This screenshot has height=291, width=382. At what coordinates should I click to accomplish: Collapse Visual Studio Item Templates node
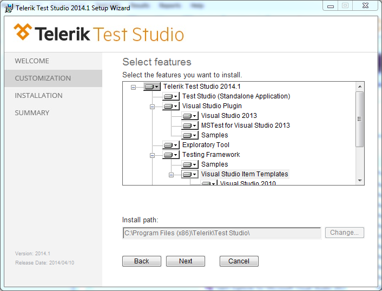coord(172,175)
